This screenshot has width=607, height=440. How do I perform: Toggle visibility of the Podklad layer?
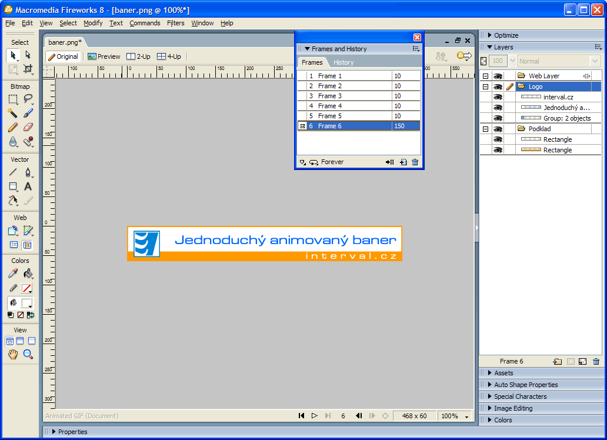(498, 129)
